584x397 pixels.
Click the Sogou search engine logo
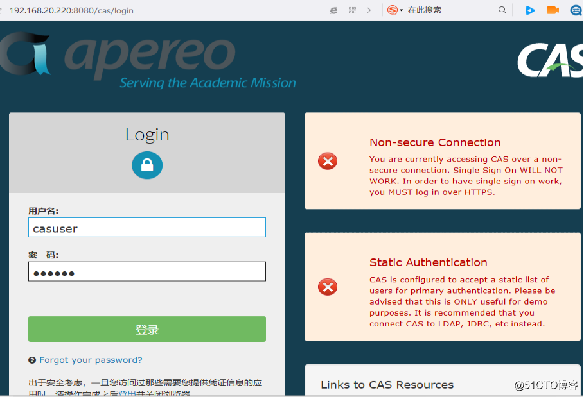click(392, 10)
